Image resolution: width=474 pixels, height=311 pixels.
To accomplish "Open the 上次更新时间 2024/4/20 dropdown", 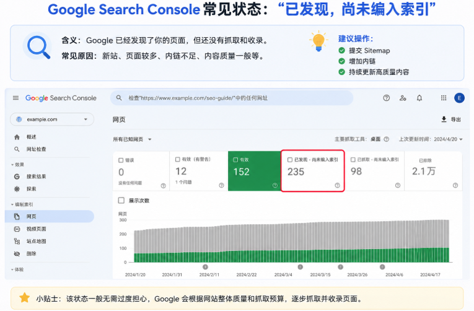I will click(x=431, y=139).
